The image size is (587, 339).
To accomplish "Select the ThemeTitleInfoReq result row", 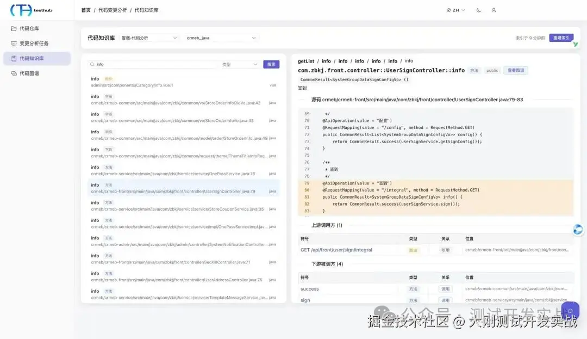I will [x=184, y=152].
